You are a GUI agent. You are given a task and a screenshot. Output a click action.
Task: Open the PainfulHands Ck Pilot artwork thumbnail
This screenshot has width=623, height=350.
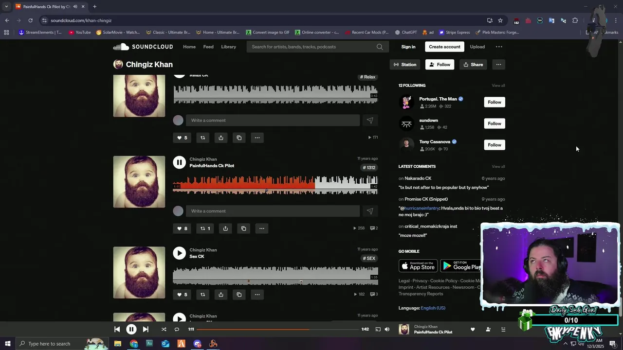click(139, 182)
